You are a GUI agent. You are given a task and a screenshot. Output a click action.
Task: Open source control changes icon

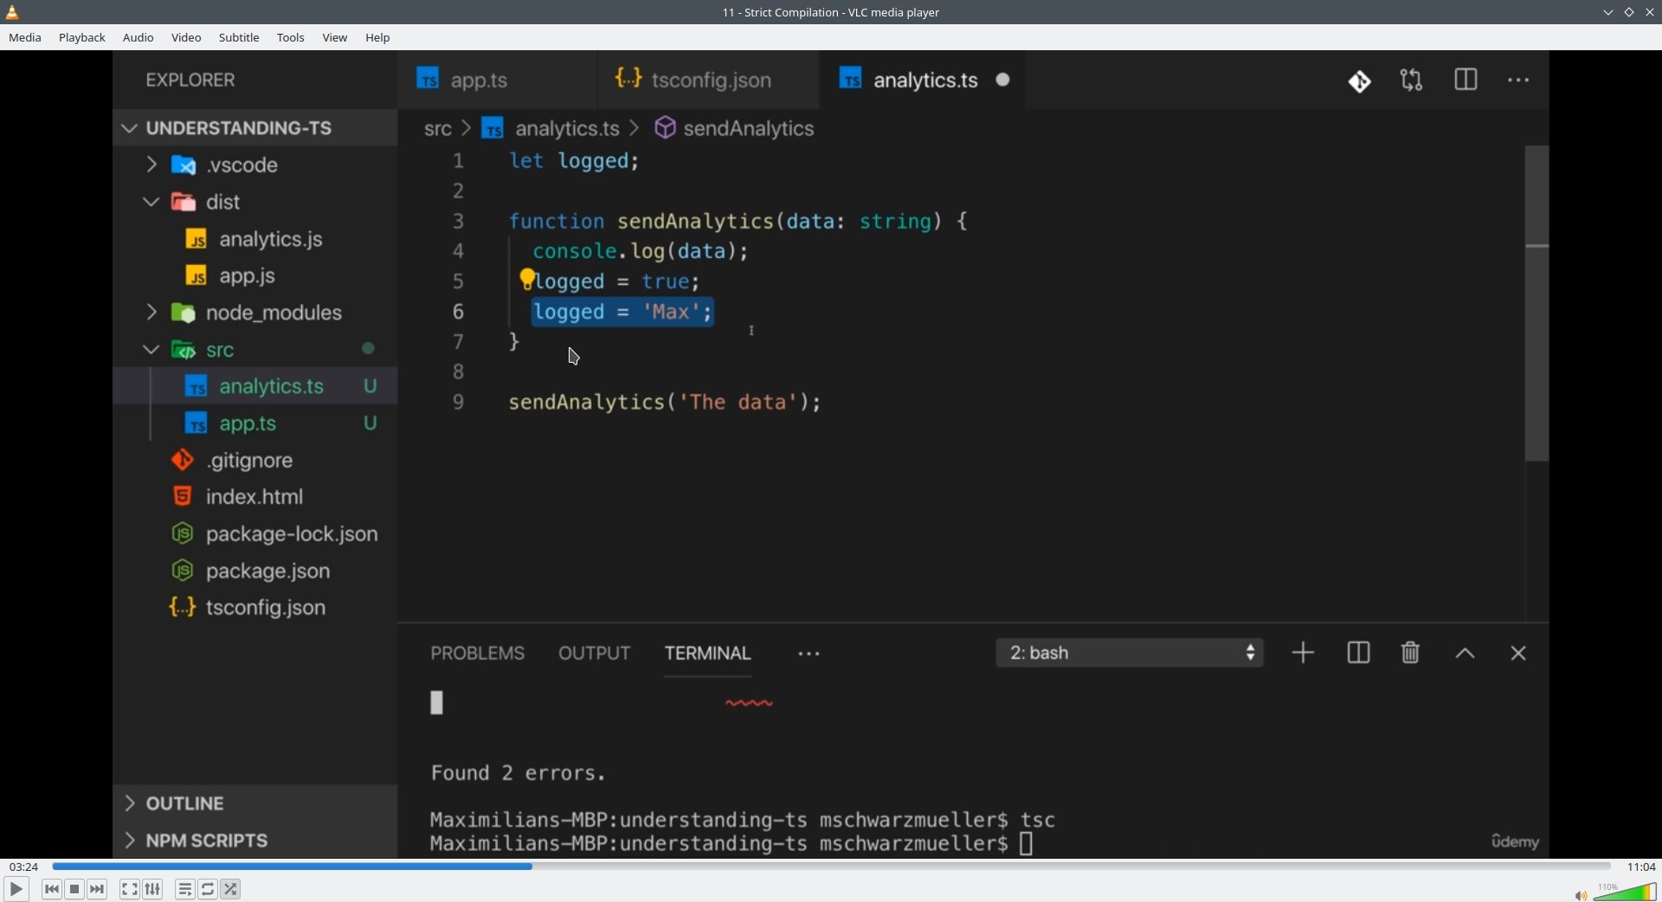1360,81
